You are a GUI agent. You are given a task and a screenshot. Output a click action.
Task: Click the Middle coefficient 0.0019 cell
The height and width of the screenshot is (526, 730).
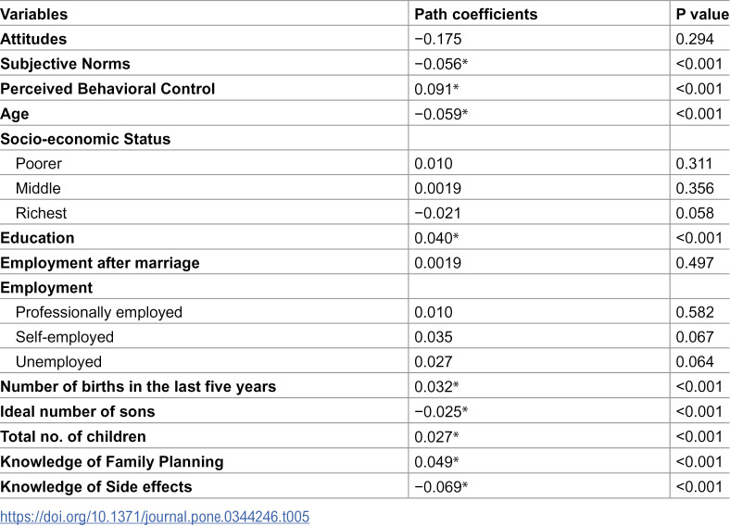coord(437,189)
